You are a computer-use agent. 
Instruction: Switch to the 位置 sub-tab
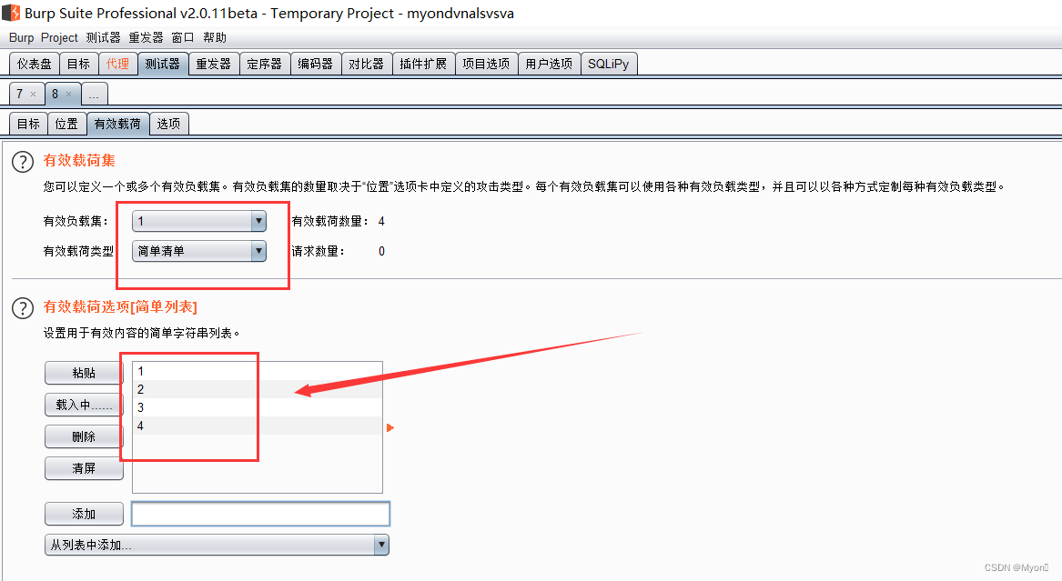(x=66, y=124)
